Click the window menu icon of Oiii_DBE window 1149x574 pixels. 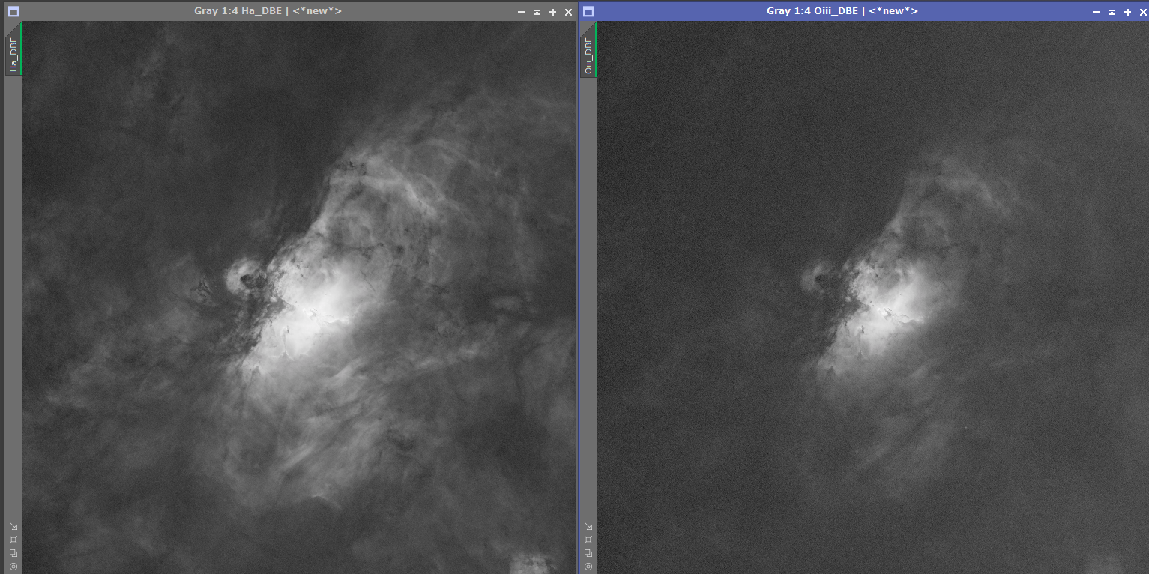tap(588, 12)
